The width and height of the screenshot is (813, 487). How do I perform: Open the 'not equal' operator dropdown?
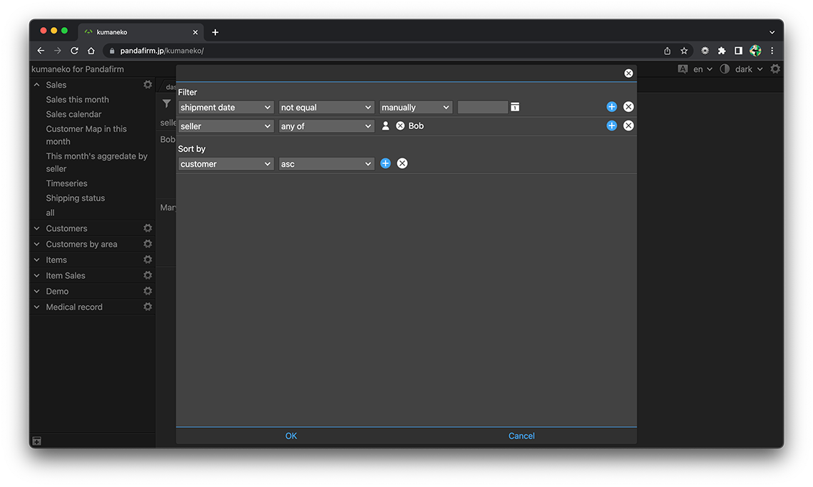327,108
